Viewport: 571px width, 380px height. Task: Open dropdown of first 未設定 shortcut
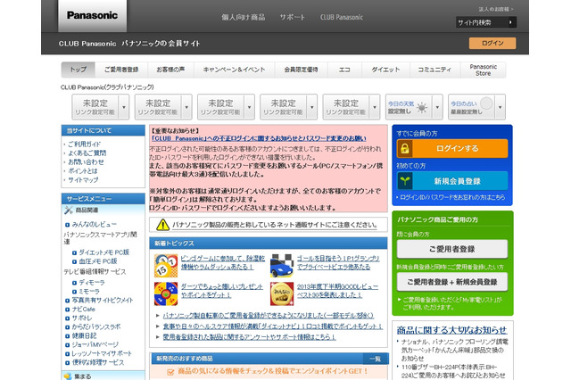click(x=124, y=107)
